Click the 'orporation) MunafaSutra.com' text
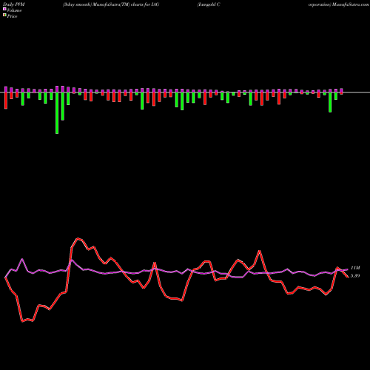 tap(338, 4)
